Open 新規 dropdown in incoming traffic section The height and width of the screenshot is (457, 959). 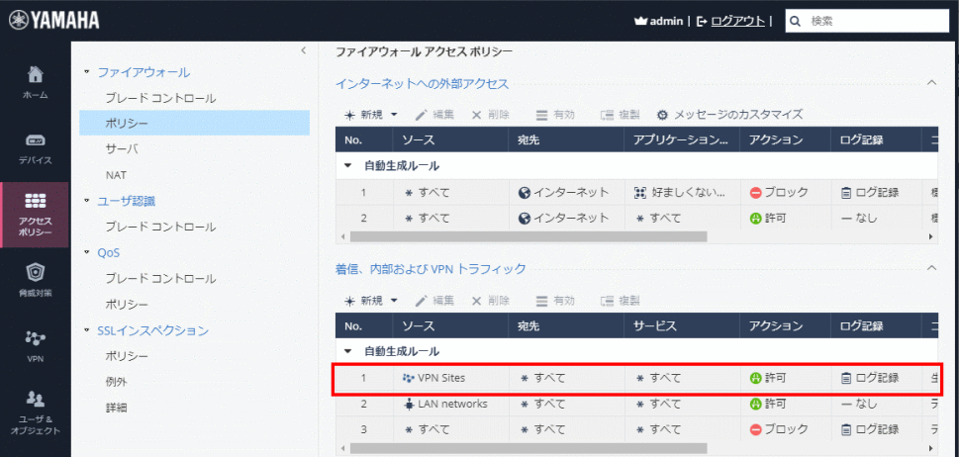tap(370, 300)
